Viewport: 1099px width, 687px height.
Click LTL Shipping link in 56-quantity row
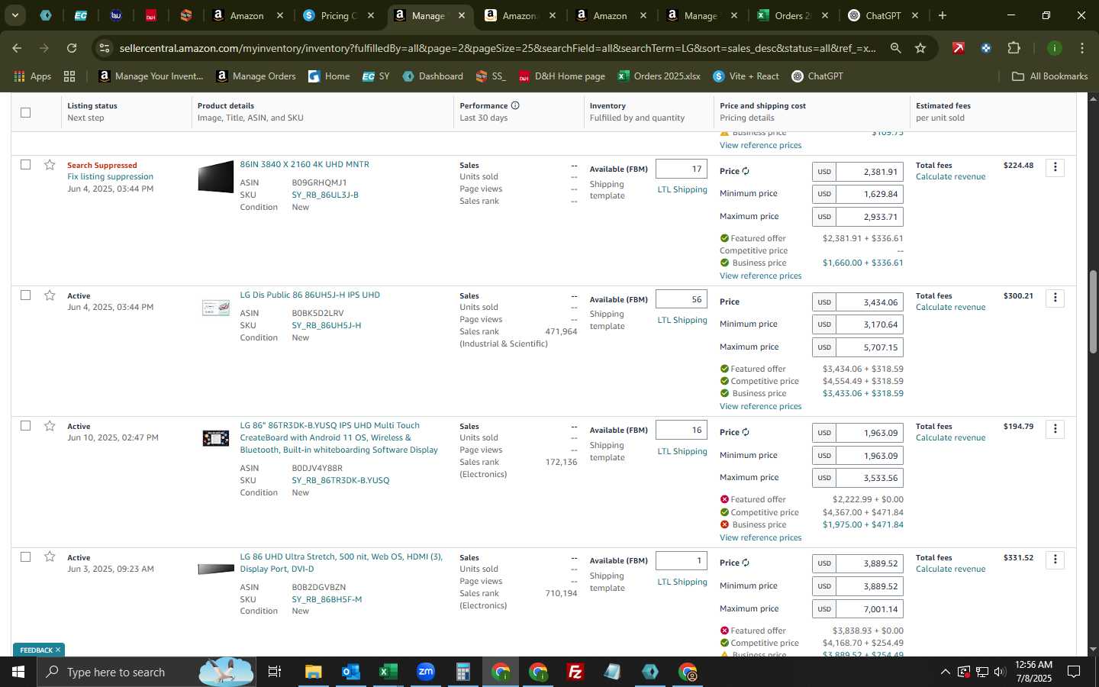coord(682,320)
